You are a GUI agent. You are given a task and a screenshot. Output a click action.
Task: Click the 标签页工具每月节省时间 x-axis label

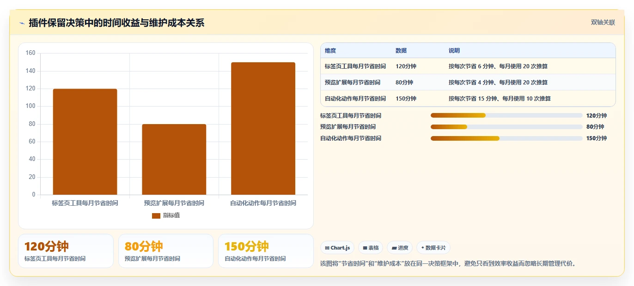85,203
